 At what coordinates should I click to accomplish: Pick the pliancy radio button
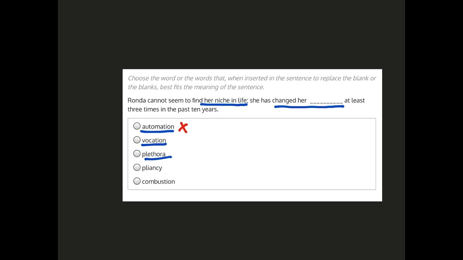click(x=137, y=167)
